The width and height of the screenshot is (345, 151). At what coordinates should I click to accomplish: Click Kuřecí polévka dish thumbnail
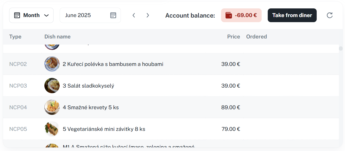coord(52,64)
